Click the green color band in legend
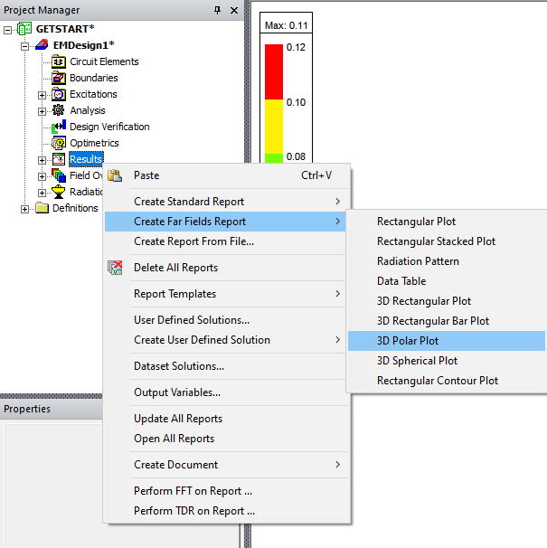 click(274, 158)
